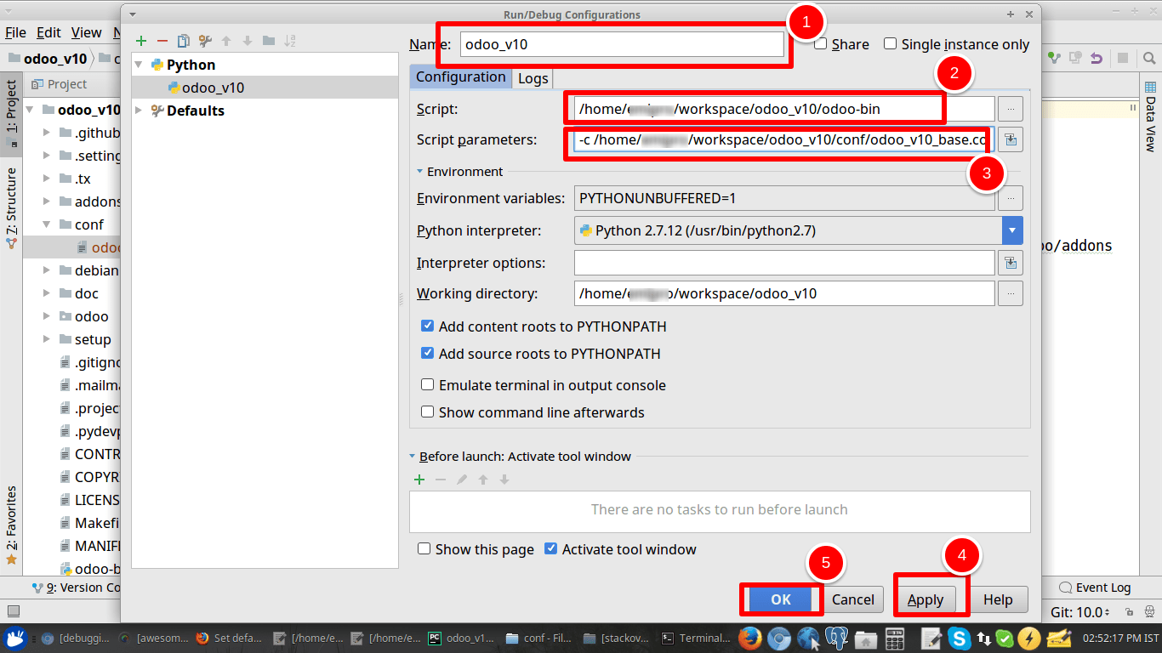
Task: Switch to the Logs tab
Action: click(x=532, y=77)
